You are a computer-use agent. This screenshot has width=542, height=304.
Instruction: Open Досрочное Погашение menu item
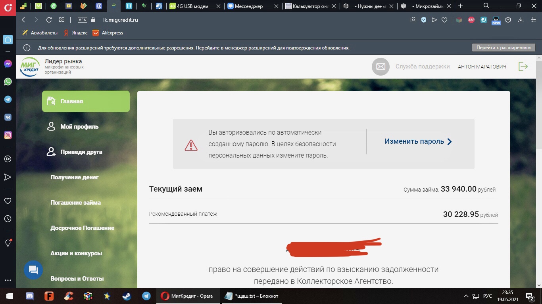click(x=82, y=228)
